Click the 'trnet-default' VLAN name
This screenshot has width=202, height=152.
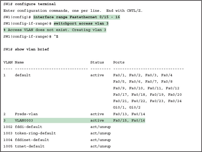point(30,146)
